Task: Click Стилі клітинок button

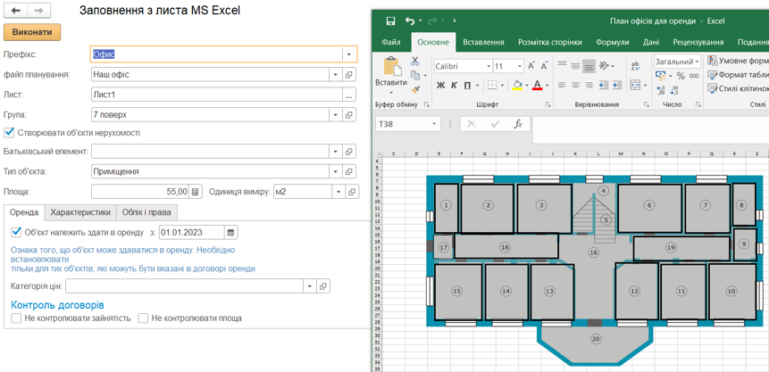Action: (x=738, y=88)
